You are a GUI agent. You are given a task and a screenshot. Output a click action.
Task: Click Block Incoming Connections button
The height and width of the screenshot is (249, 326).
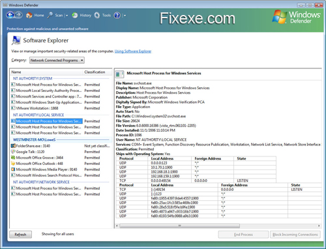point(295,235)
